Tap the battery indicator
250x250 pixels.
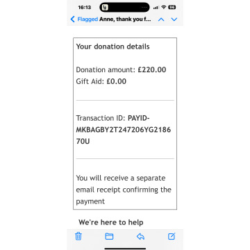[x=172, y=8]
